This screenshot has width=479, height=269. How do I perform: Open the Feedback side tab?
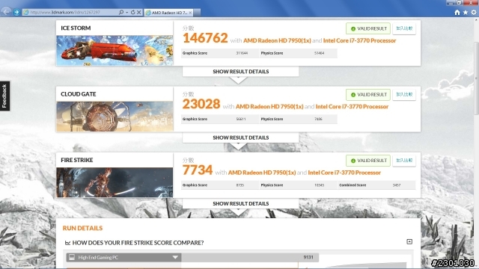(4, 96)
